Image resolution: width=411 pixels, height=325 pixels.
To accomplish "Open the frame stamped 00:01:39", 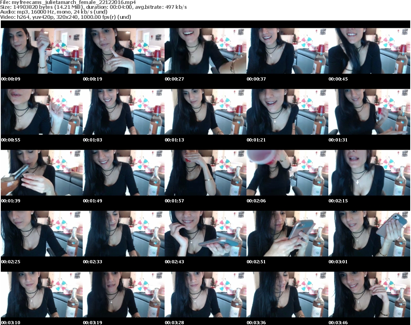I will [x=42, y=173].
